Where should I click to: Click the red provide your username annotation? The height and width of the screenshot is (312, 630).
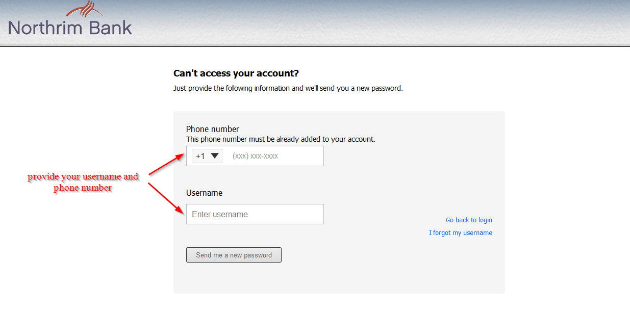83,183
